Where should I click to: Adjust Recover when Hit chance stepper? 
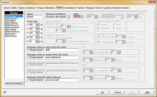tap(64, 41)
